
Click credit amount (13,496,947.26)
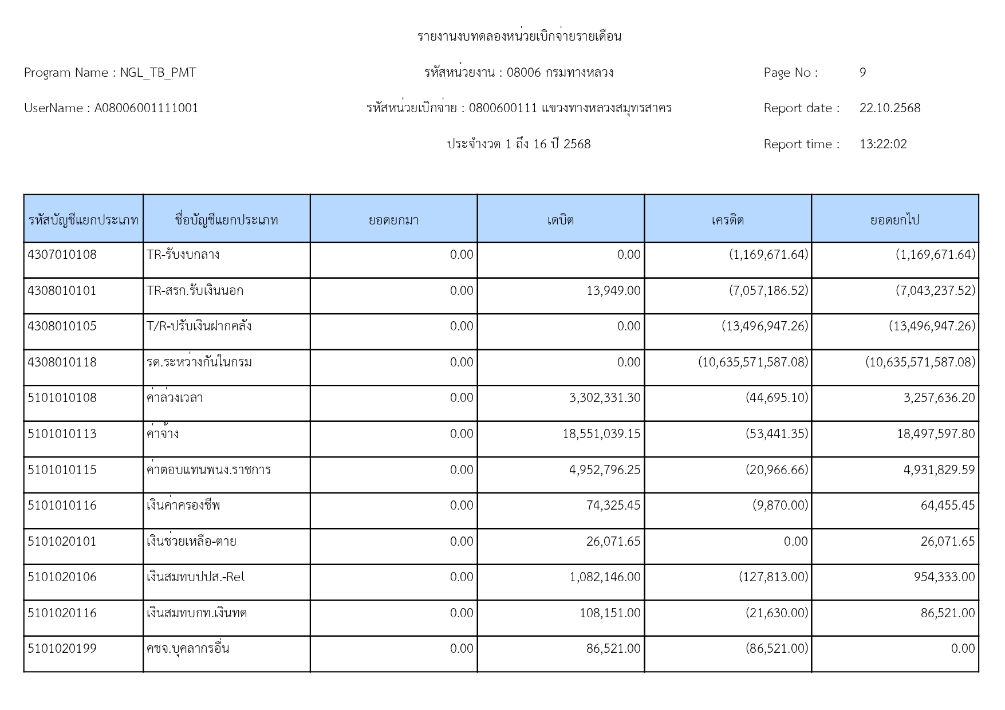pyautogui.click(x=764, y=326)
